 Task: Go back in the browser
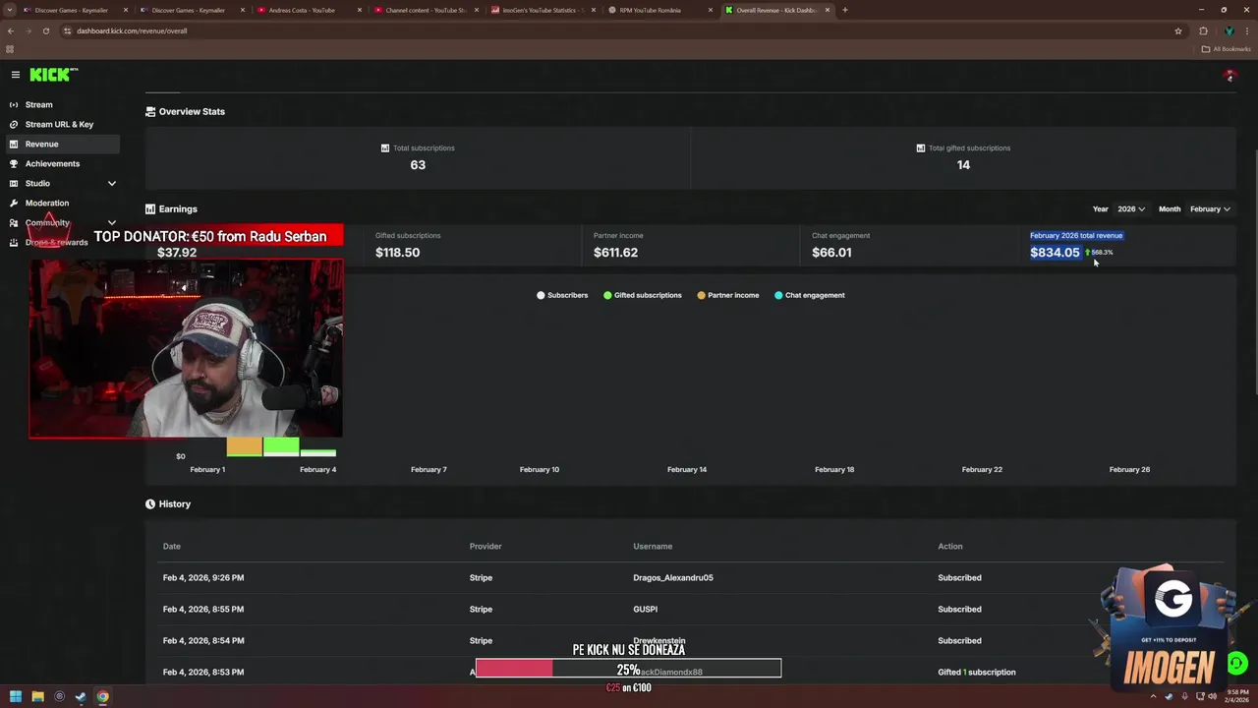tap(11, 30)
